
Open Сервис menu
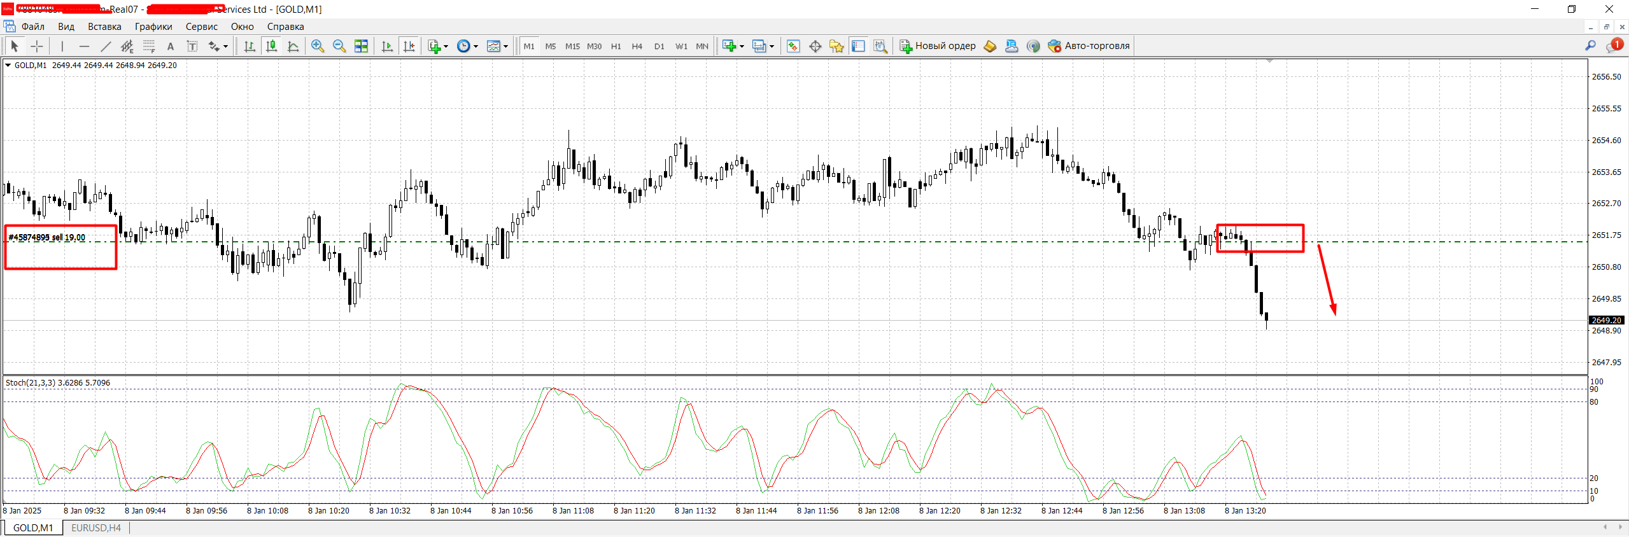(202, 27)
